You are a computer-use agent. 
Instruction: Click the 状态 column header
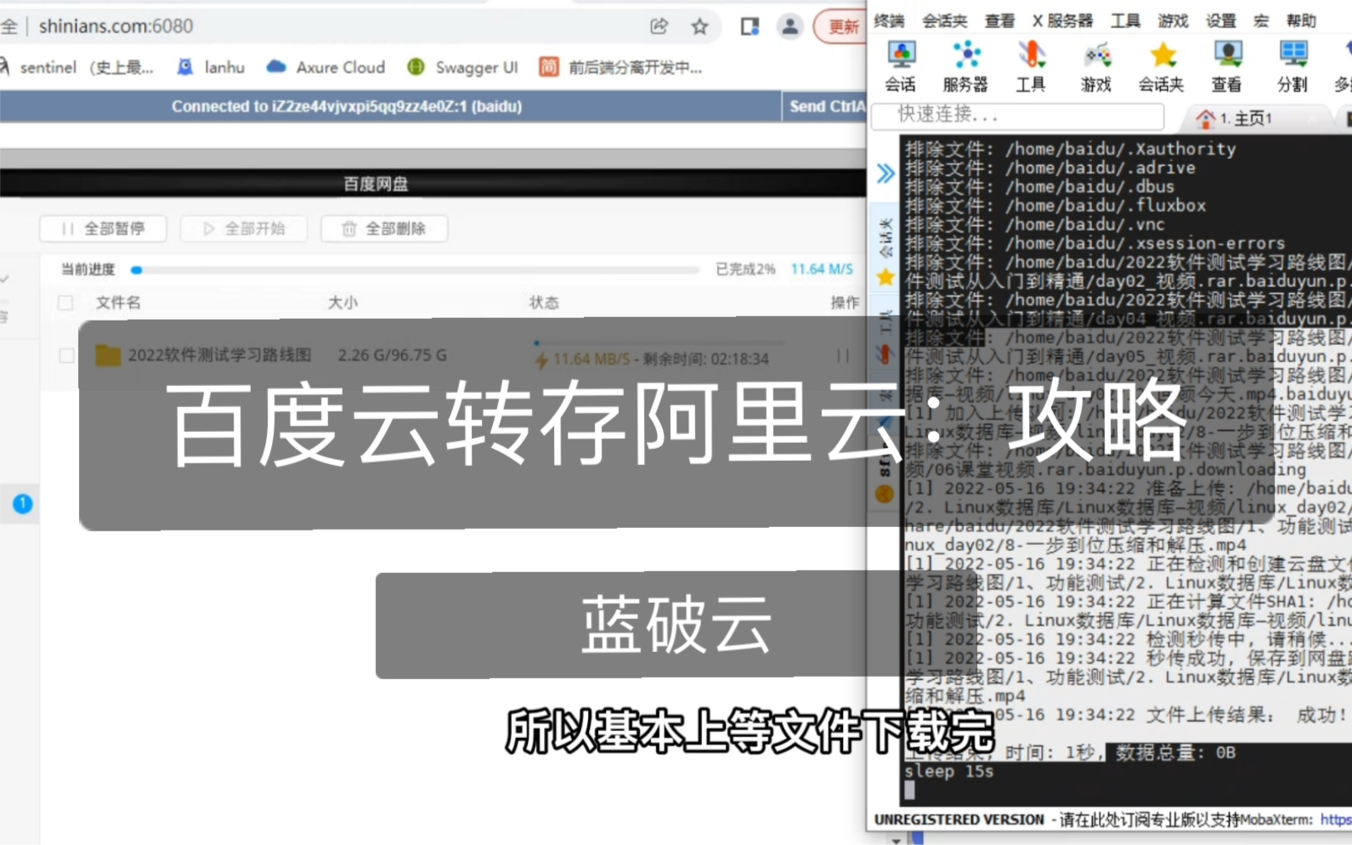(544, 303)
